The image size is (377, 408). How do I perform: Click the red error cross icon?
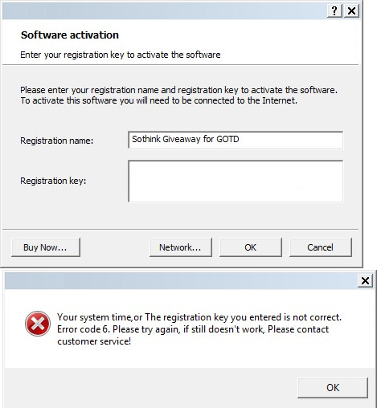[38, 324]
